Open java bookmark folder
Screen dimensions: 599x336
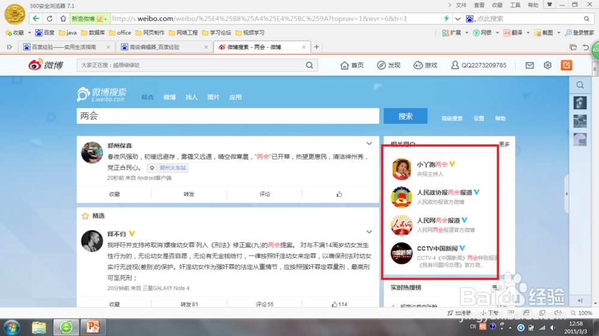(x=68, y=33)
